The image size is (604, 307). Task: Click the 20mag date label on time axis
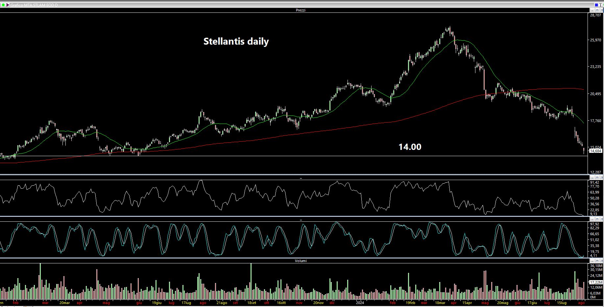pyautogui.click(x=502, y=303)
